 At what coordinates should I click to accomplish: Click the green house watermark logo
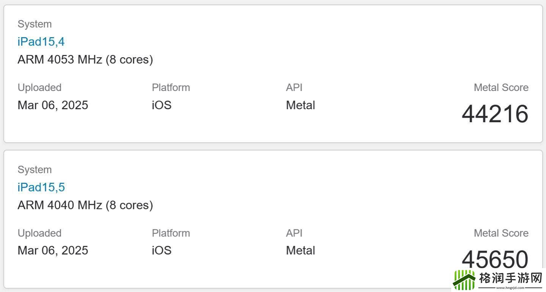point(464,280)
